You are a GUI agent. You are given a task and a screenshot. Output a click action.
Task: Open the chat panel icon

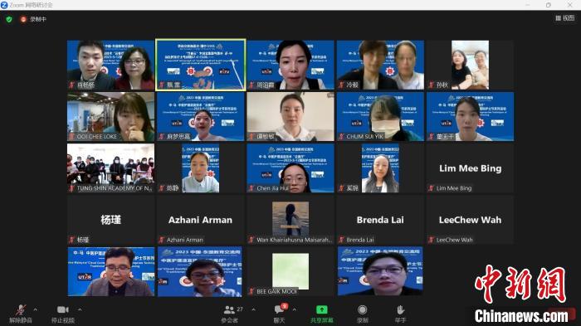coord(279,309)
